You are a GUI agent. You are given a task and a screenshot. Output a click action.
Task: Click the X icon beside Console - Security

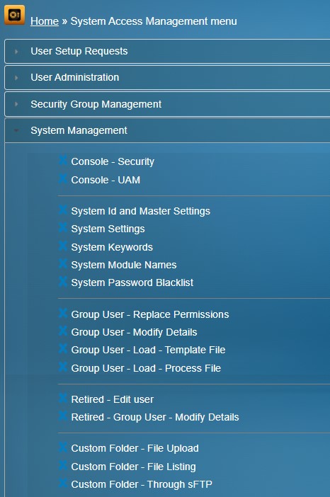point(63,160)
